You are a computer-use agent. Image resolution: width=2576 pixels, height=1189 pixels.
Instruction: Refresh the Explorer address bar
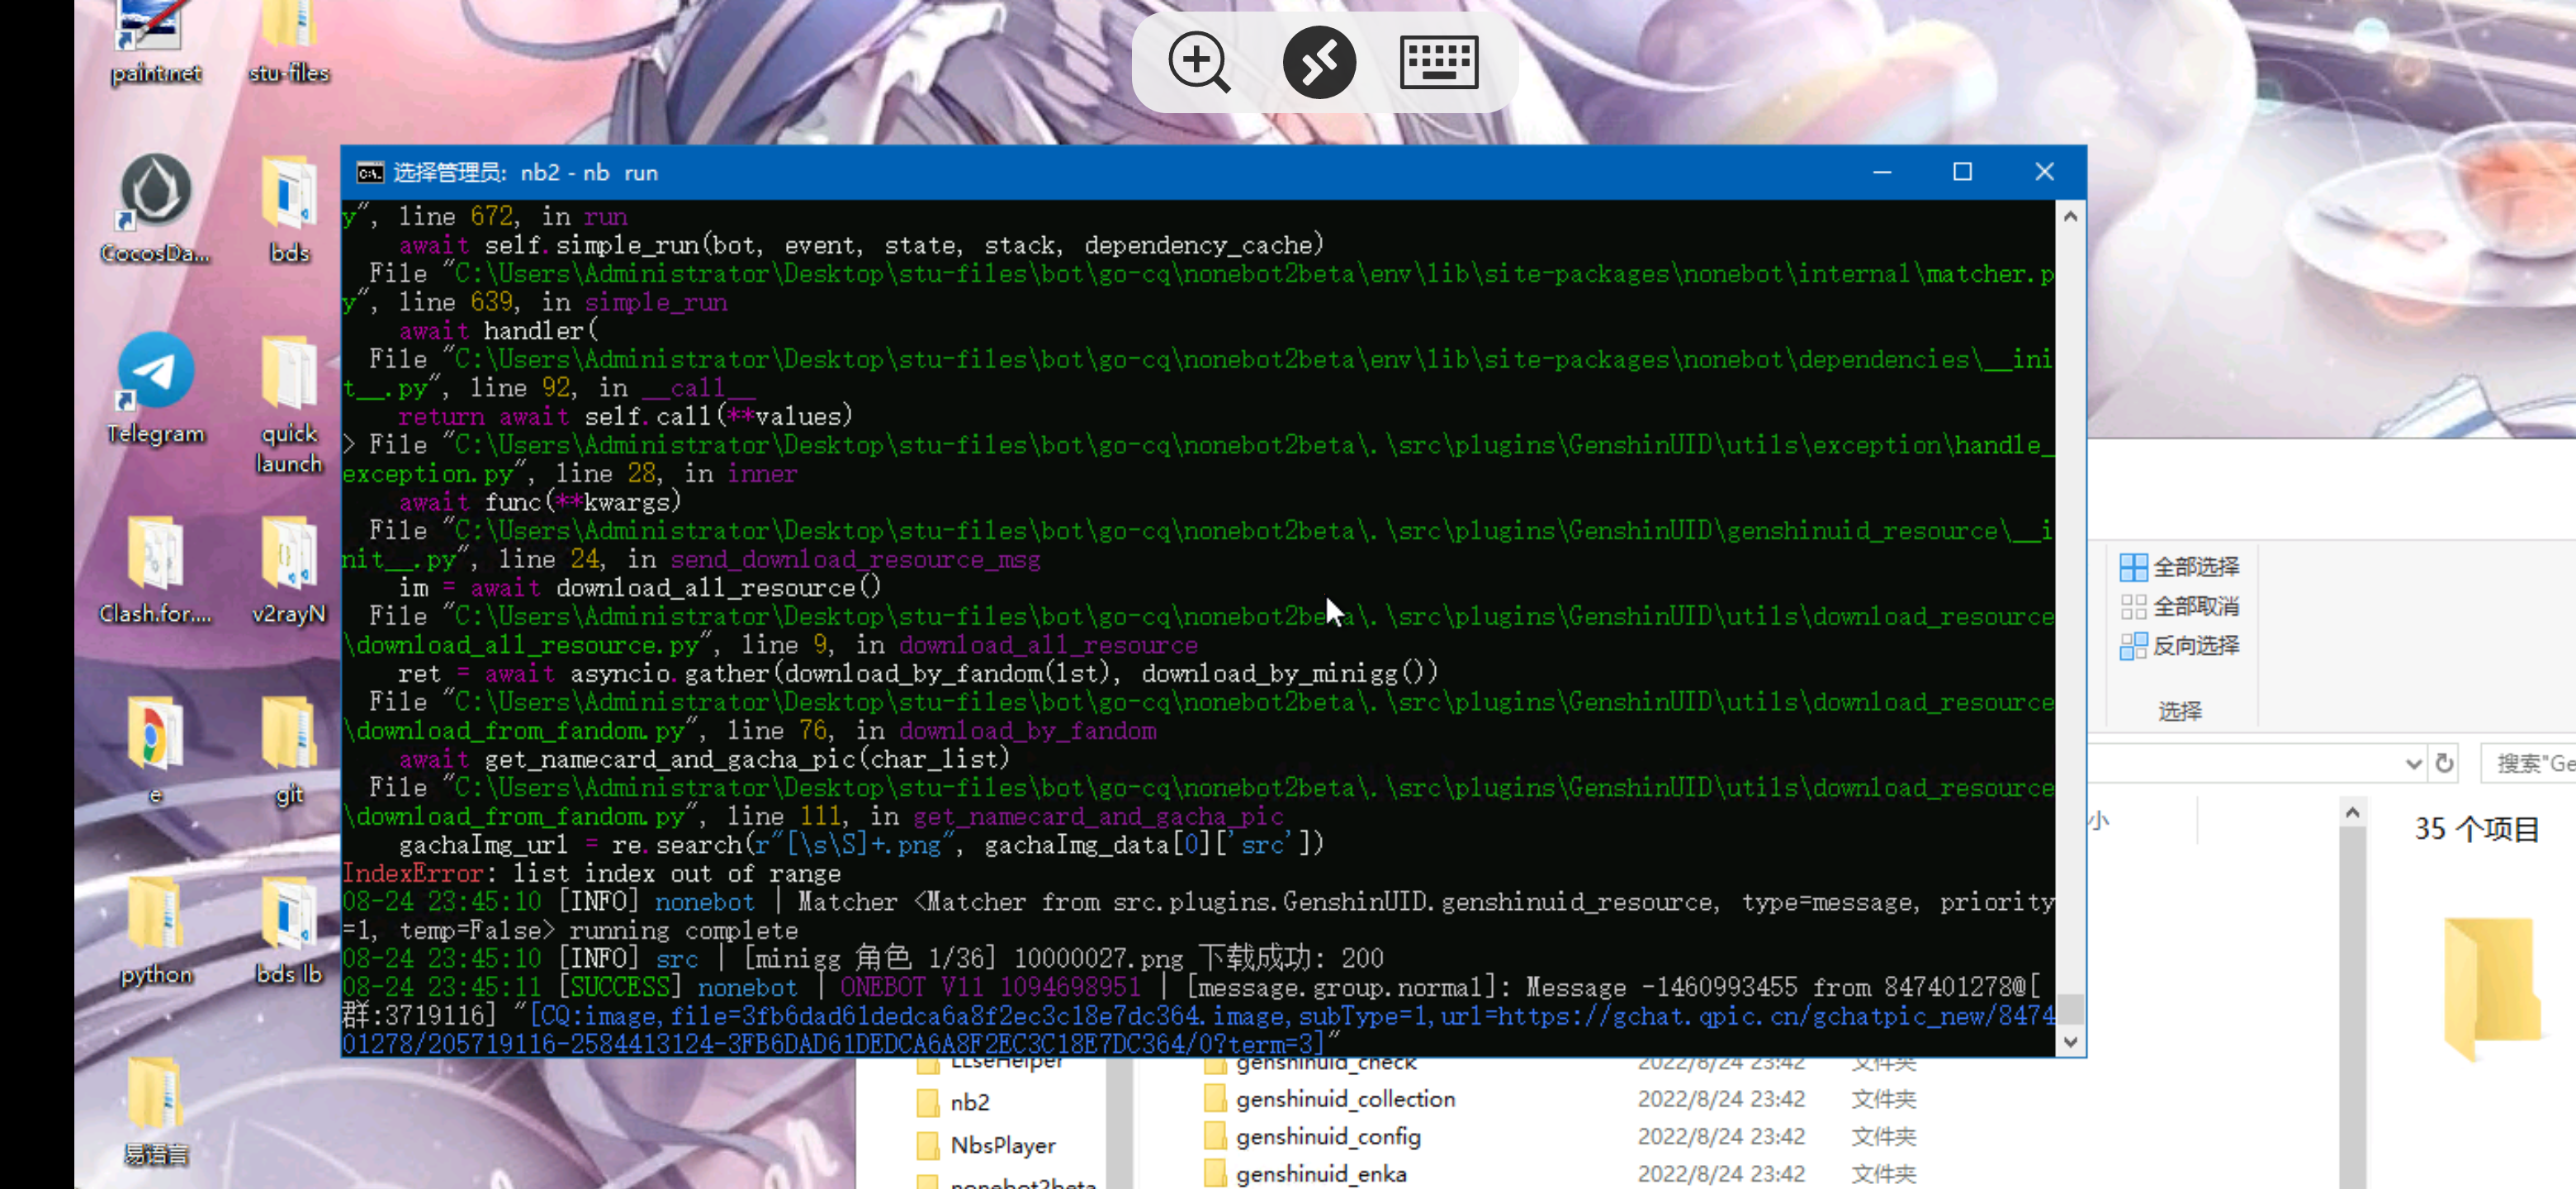pos(2444,763)
